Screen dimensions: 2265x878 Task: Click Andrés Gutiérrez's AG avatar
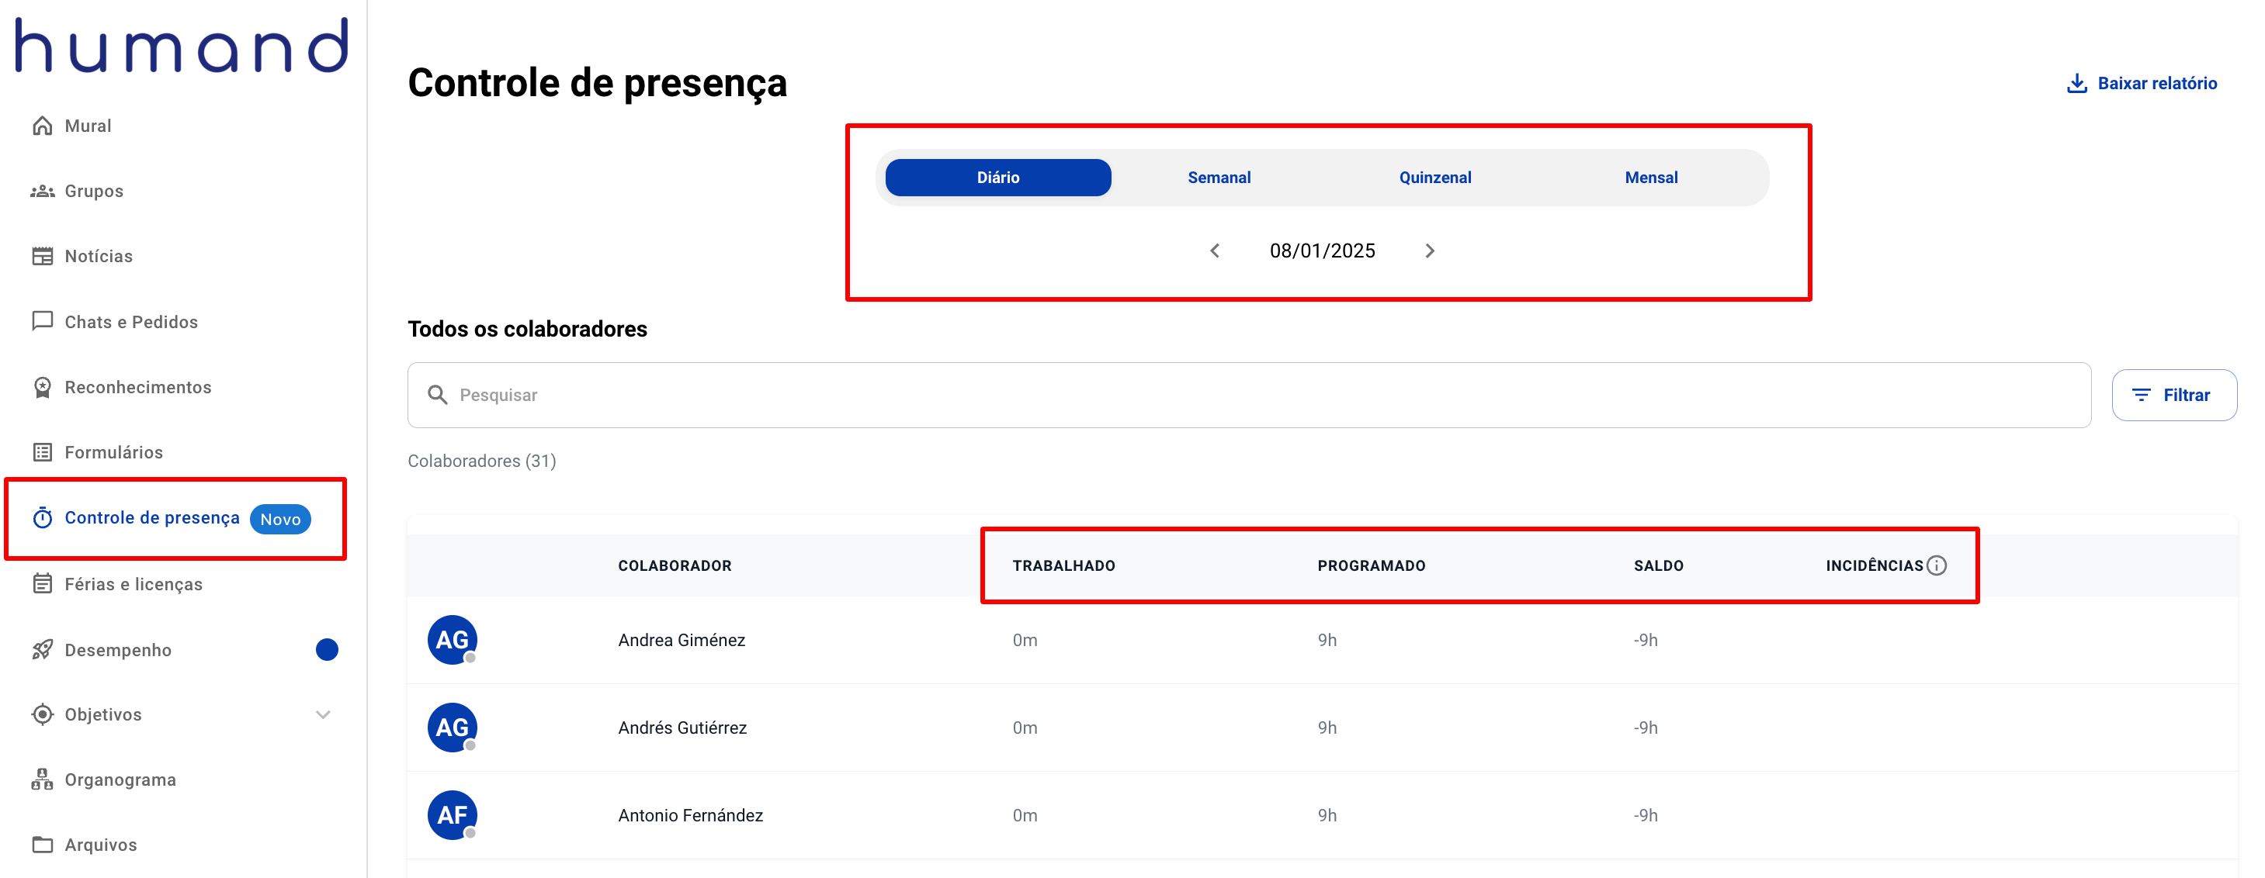point(452,728)
